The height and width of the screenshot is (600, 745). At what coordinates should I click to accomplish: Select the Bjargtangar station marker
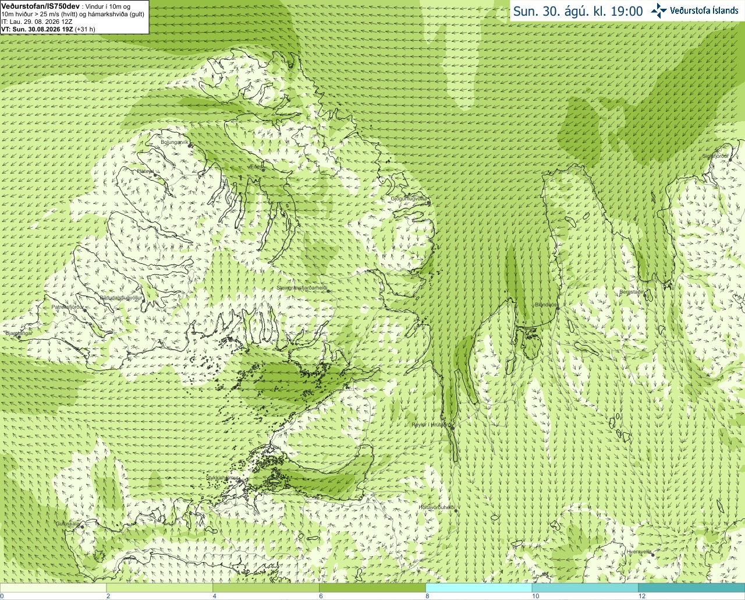19,337
